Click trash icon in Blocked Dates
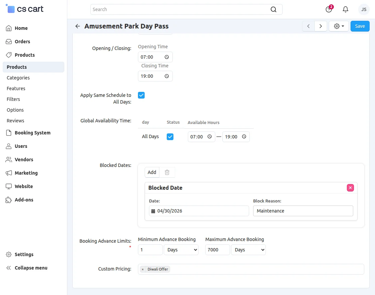 coord(167,172)
